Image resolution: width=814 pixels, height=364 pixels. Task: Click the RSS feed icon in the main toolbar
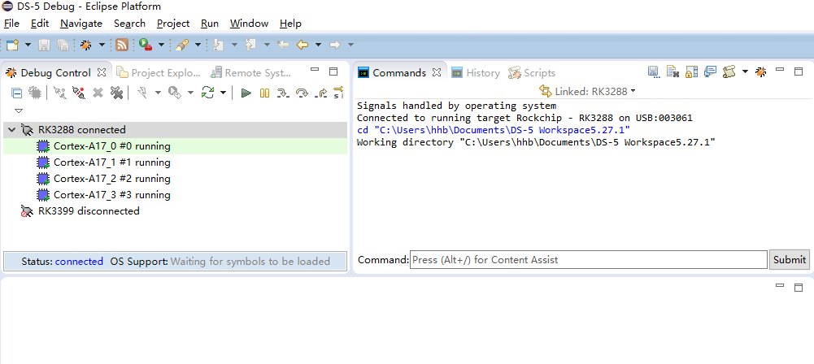(x=122, y=45)
